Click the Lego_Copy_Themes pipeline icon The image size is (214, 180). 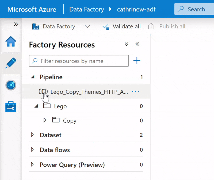(43, 92)
